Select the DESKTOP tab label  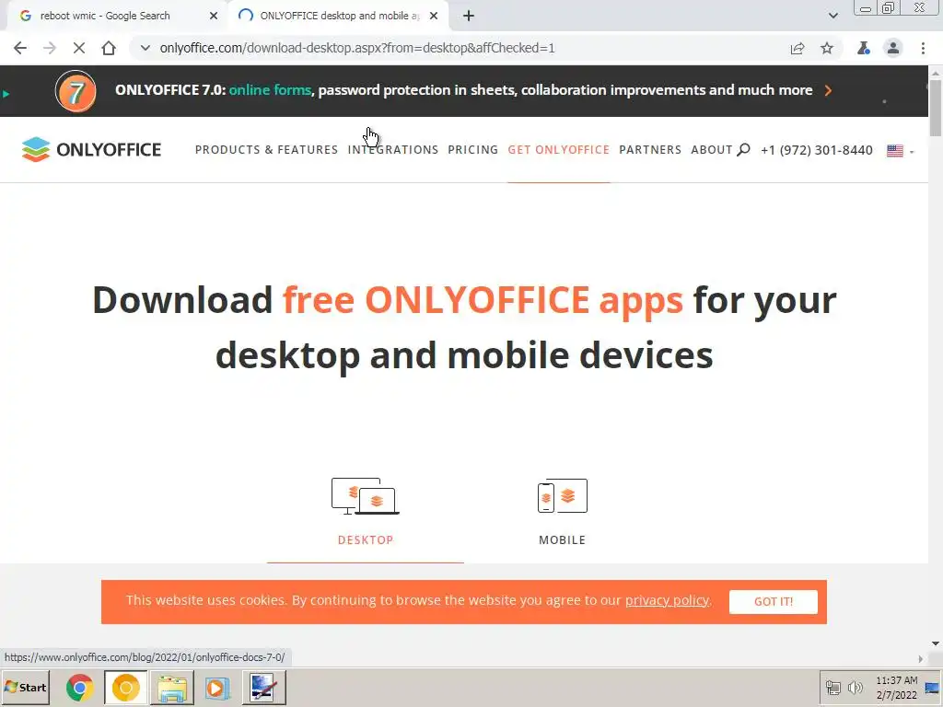point(366,539)
